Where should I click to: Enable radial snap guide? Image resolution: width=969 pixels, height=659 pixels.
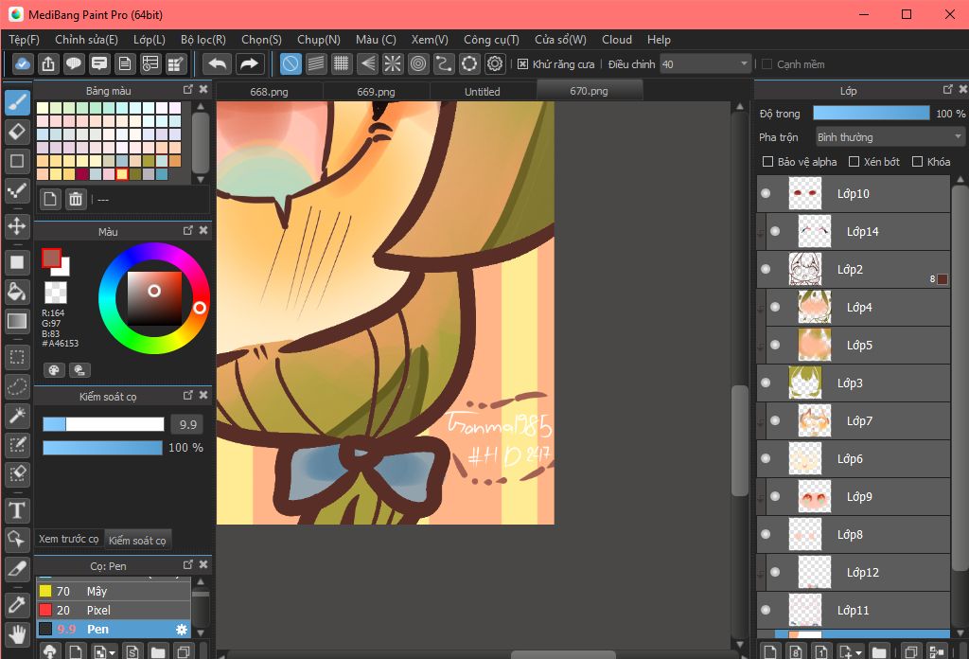click(x=393, y=63)
